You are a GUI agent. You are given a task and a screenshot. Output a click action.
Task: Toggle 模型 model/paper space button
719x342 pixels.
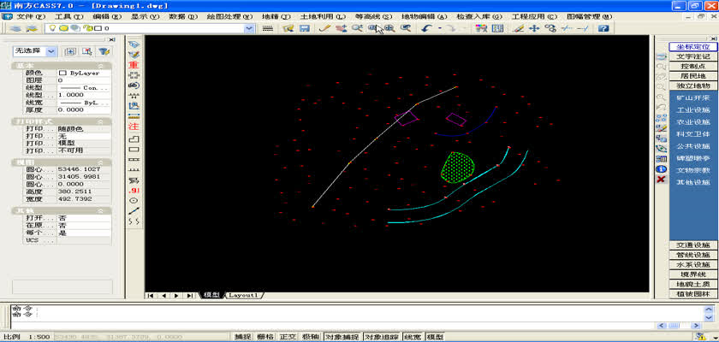click(x=435, y=337)
